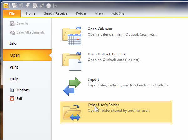Screen dimensions: 188x140
Task: Click the Save As icon
Action: (x=12, y=23)
